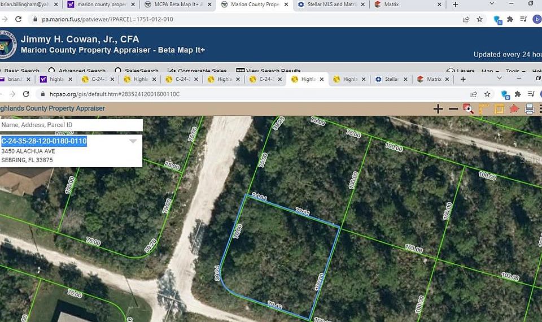
Task: Zoom out with the minus map tool
Action: pos(453,109)
